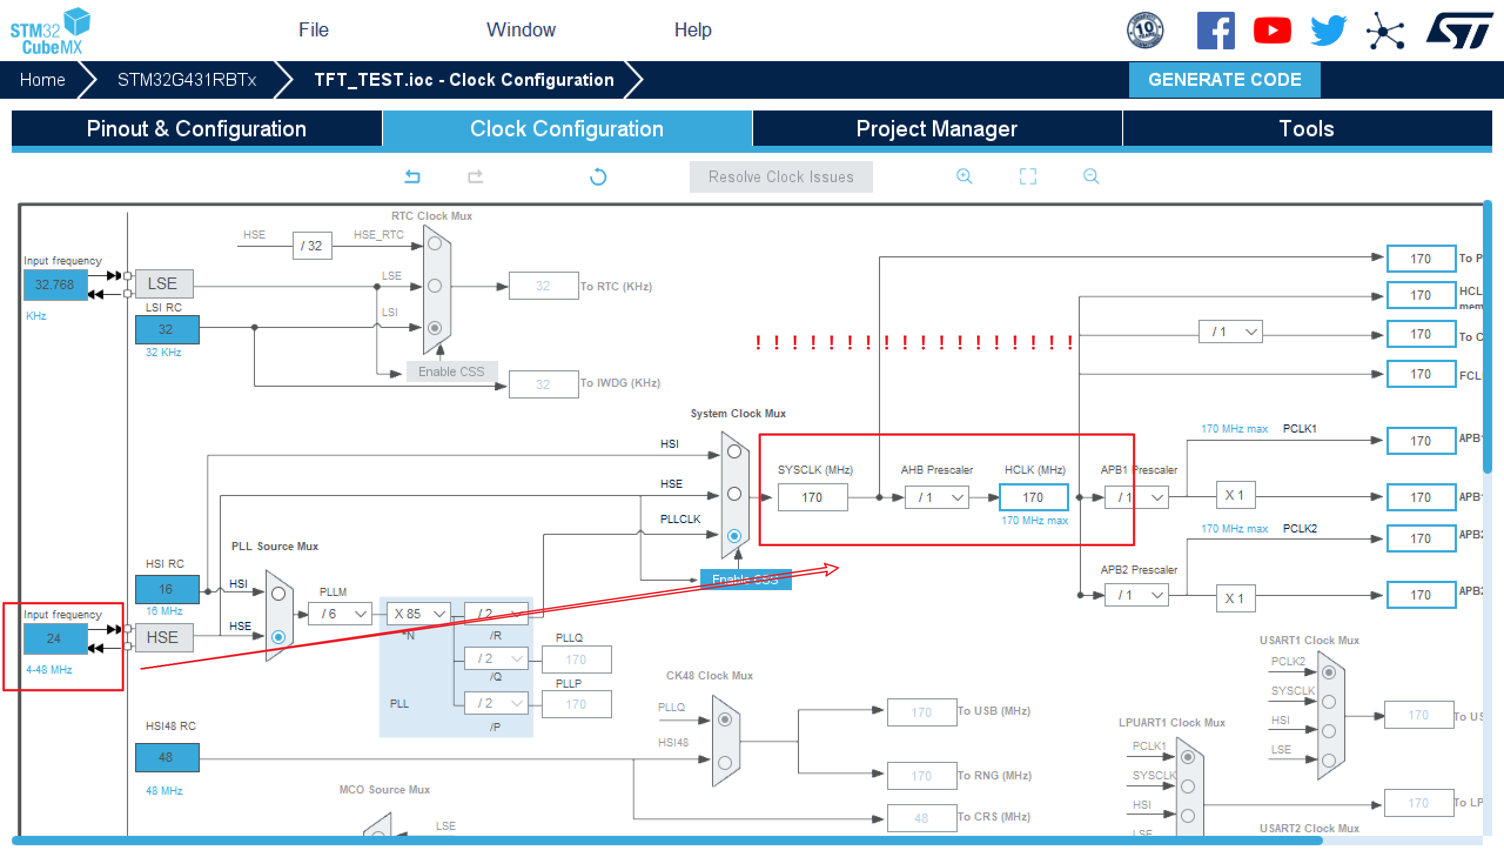Click the LSE oscillator block
This screenshot has width=1504, height=857.
point(164,284)
